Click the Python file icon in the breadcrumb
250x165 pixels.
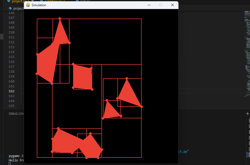coord(10,8)
